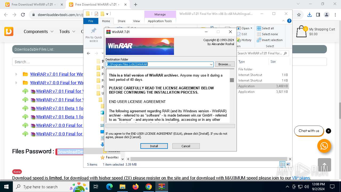Screen dimensions: 341x192
Task: Switch Explorer to details view icon
Action: [x=282, y=164]
